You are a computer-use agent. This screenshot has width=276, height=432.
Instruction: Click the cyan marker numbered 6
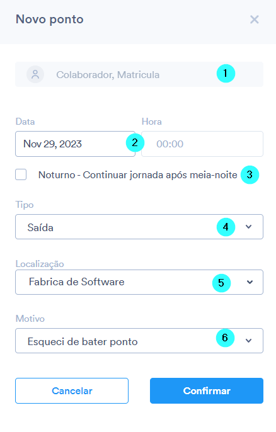click(225, 338)
